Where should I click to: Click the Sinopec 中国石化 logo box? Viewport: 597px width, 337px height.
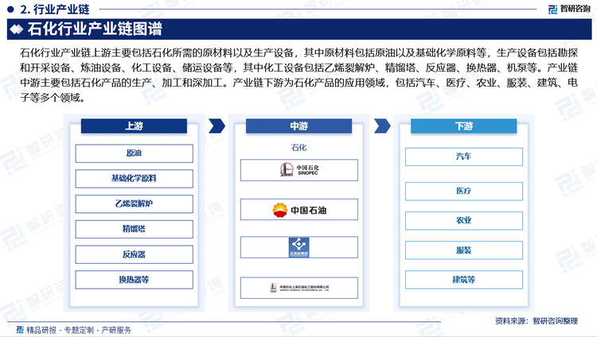pyautogui.click(x=298, y=170)
